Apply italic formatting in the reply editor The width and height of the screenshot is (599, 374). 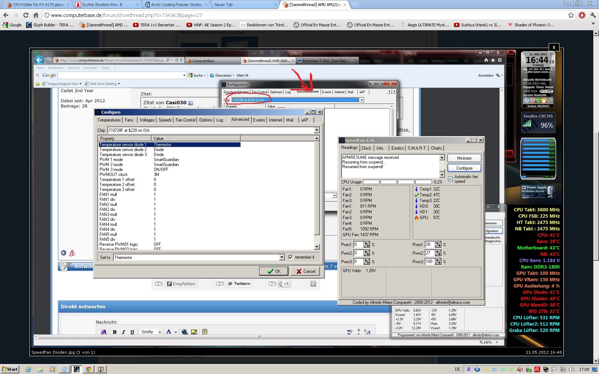123,332
